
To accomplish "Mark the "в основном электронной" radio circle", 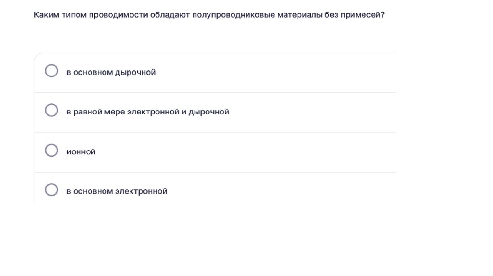I will tap(52, 190).
